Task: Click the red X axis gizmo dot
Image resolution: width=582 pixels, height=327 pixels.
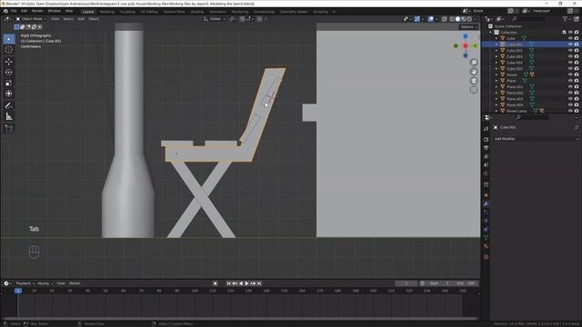Action: coord(466,45)
